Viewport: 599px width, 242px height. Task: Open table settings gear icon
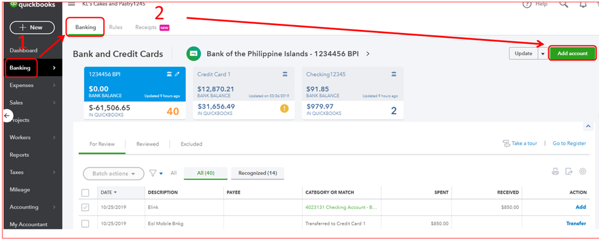click(583, 171)
